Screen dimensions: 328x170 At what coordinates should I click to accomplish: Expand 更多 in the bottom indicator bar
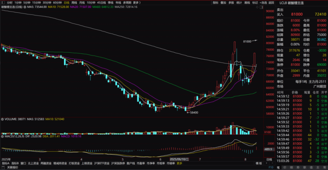pos(179,163)
